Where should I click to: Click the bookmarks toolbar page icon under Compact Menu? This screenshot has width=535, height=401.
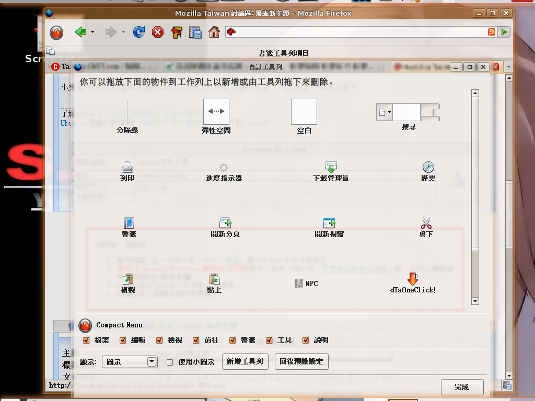pyautogui.click(x=51, y=51)
